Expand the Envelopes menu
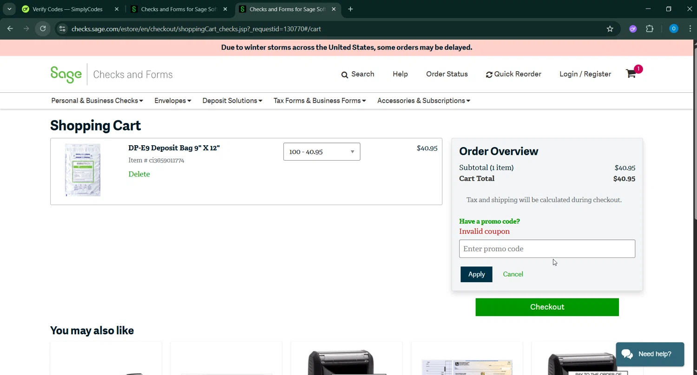Viewport: 697px width, 375px height. 173,101
